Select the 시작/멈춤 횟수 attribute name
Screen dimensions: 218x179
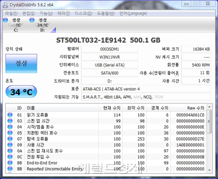40,127
